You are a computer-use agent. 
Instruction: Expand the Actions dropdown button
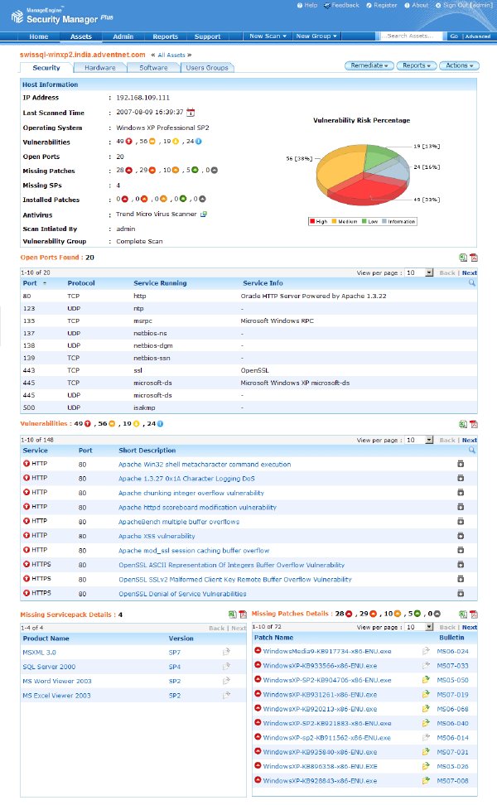click(460, 65)
